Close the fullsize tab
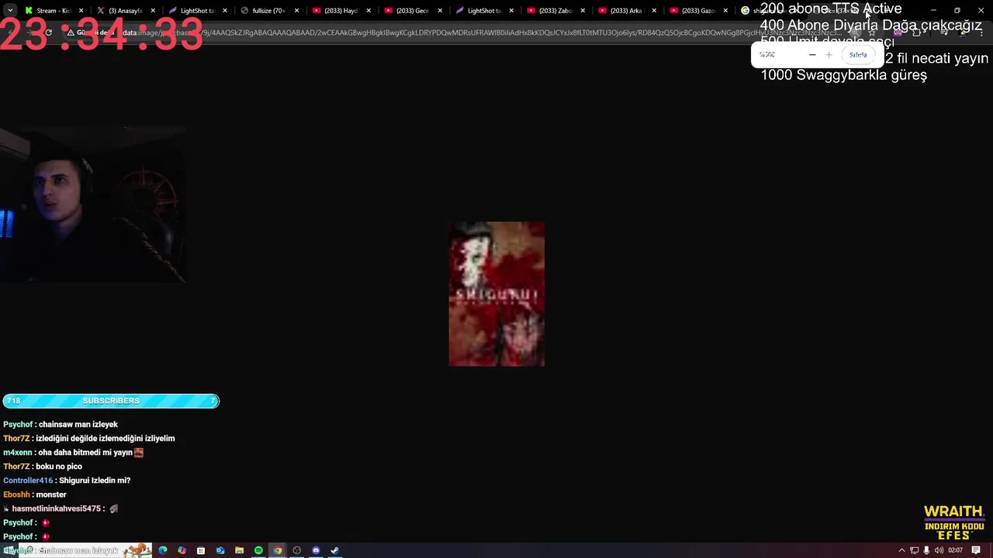The height and width of the screenshot is (558, 993). tap(296, 11)
